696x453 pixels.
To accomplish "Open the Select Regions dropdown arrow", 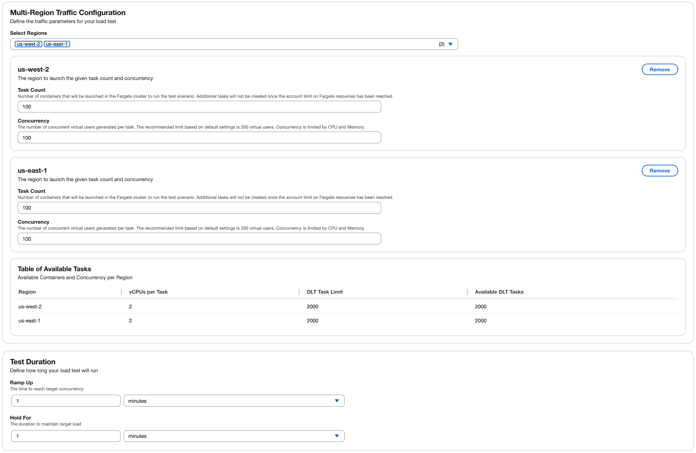I will point(450,44).
